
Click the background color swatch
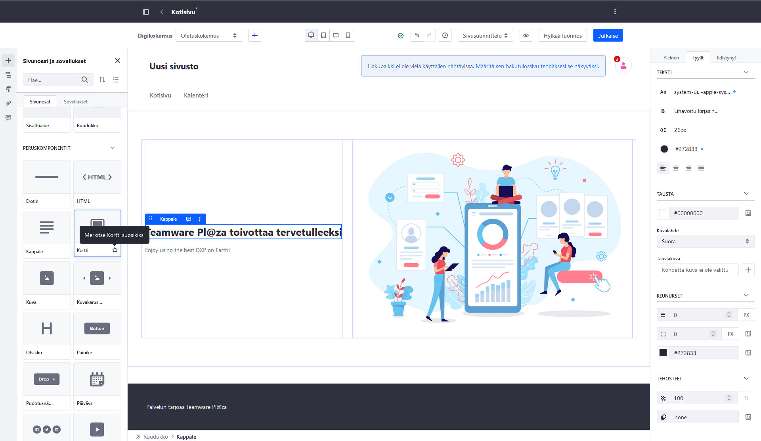[x=663, y=213]
